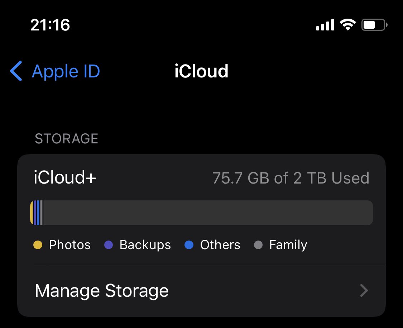
Task: Tap the back chevron arrow icon
Action: [x=16, y=71]
